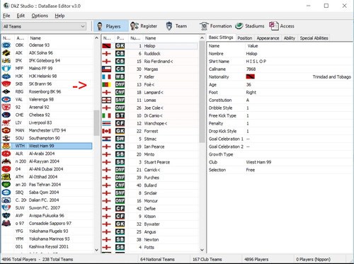Image resolution: width=354 pixels, height=264 pixels.
Task: Click the player list scrollbar up arrow
Action: click(x=202, y=38)
